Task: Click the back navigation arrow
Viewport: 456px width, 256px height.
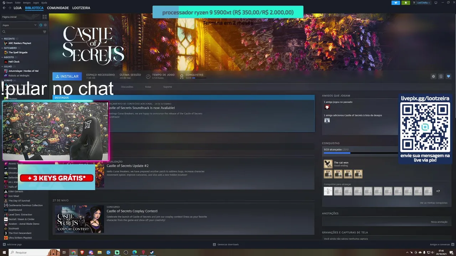Action: [x=4, y=8]
